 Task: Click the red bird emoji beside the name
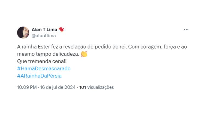[x=61, y=30]
